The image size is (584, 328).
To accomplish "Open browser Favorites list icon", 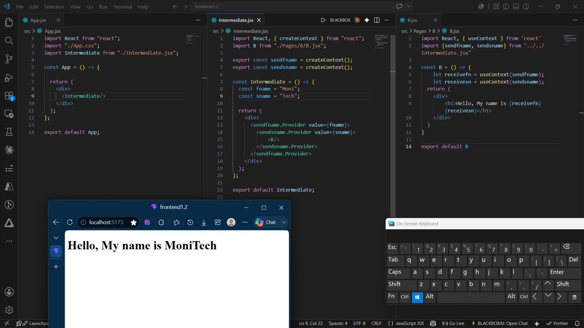I will (176, 222).
